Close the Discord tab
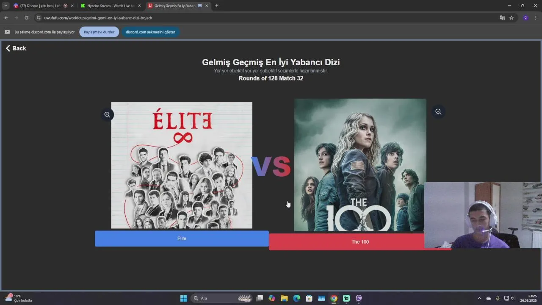 [72, 6]
